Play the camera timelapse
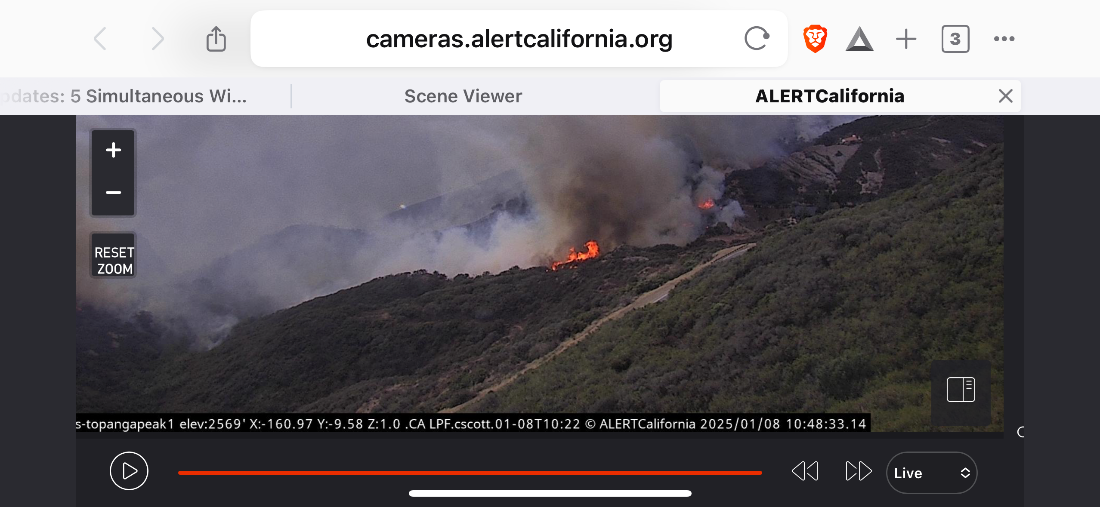1100x507 pixels. point(129,470)
